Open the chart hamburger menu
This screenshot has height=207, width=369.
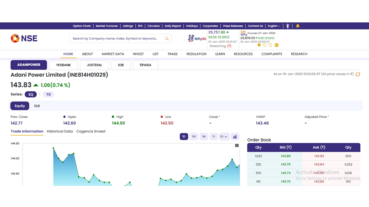click(237, 145)
